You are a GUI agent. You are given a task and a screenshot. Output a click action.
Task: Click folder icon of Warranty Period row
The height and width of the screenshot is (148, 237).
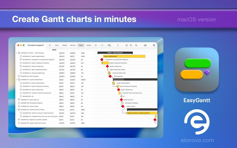pyautogui.click(x=19, y=110)
